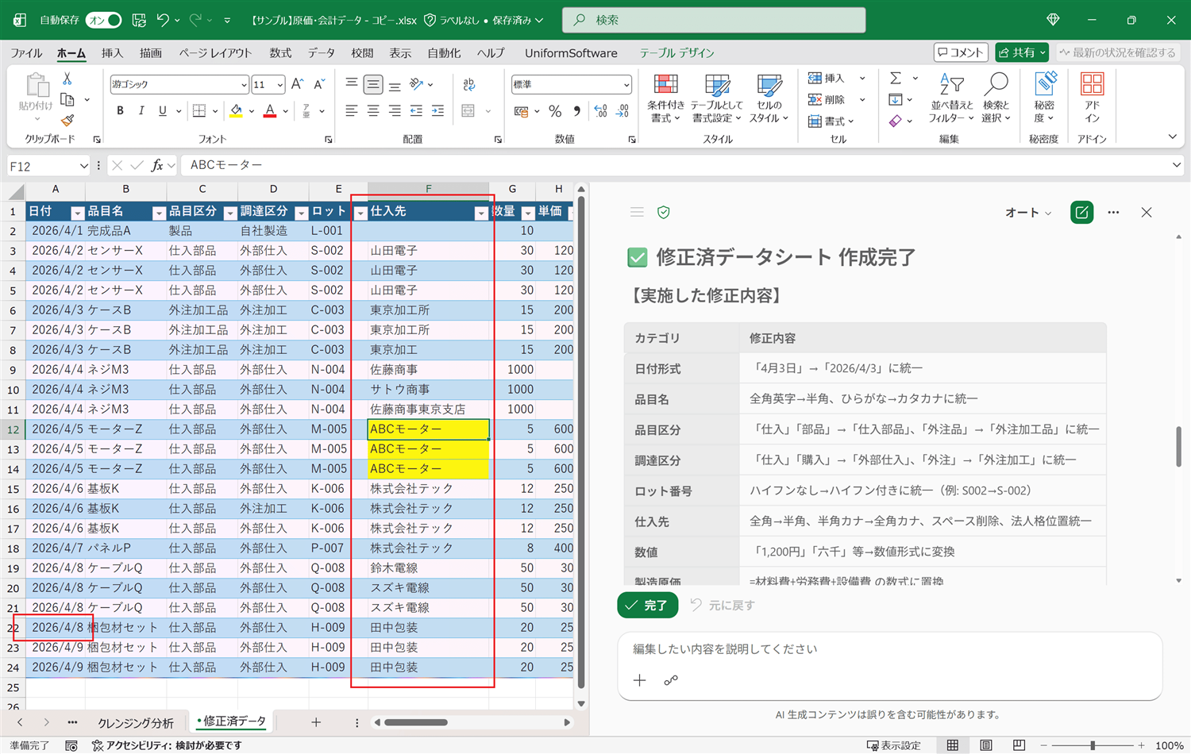The width and height of the screenshot is (1191, 754).
Task: Click the Save icon in title bar
Action: 139,20
